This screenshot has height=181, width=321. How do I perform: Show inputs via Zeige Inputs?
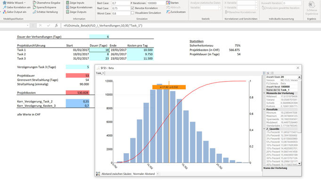[x=75, y=3]
